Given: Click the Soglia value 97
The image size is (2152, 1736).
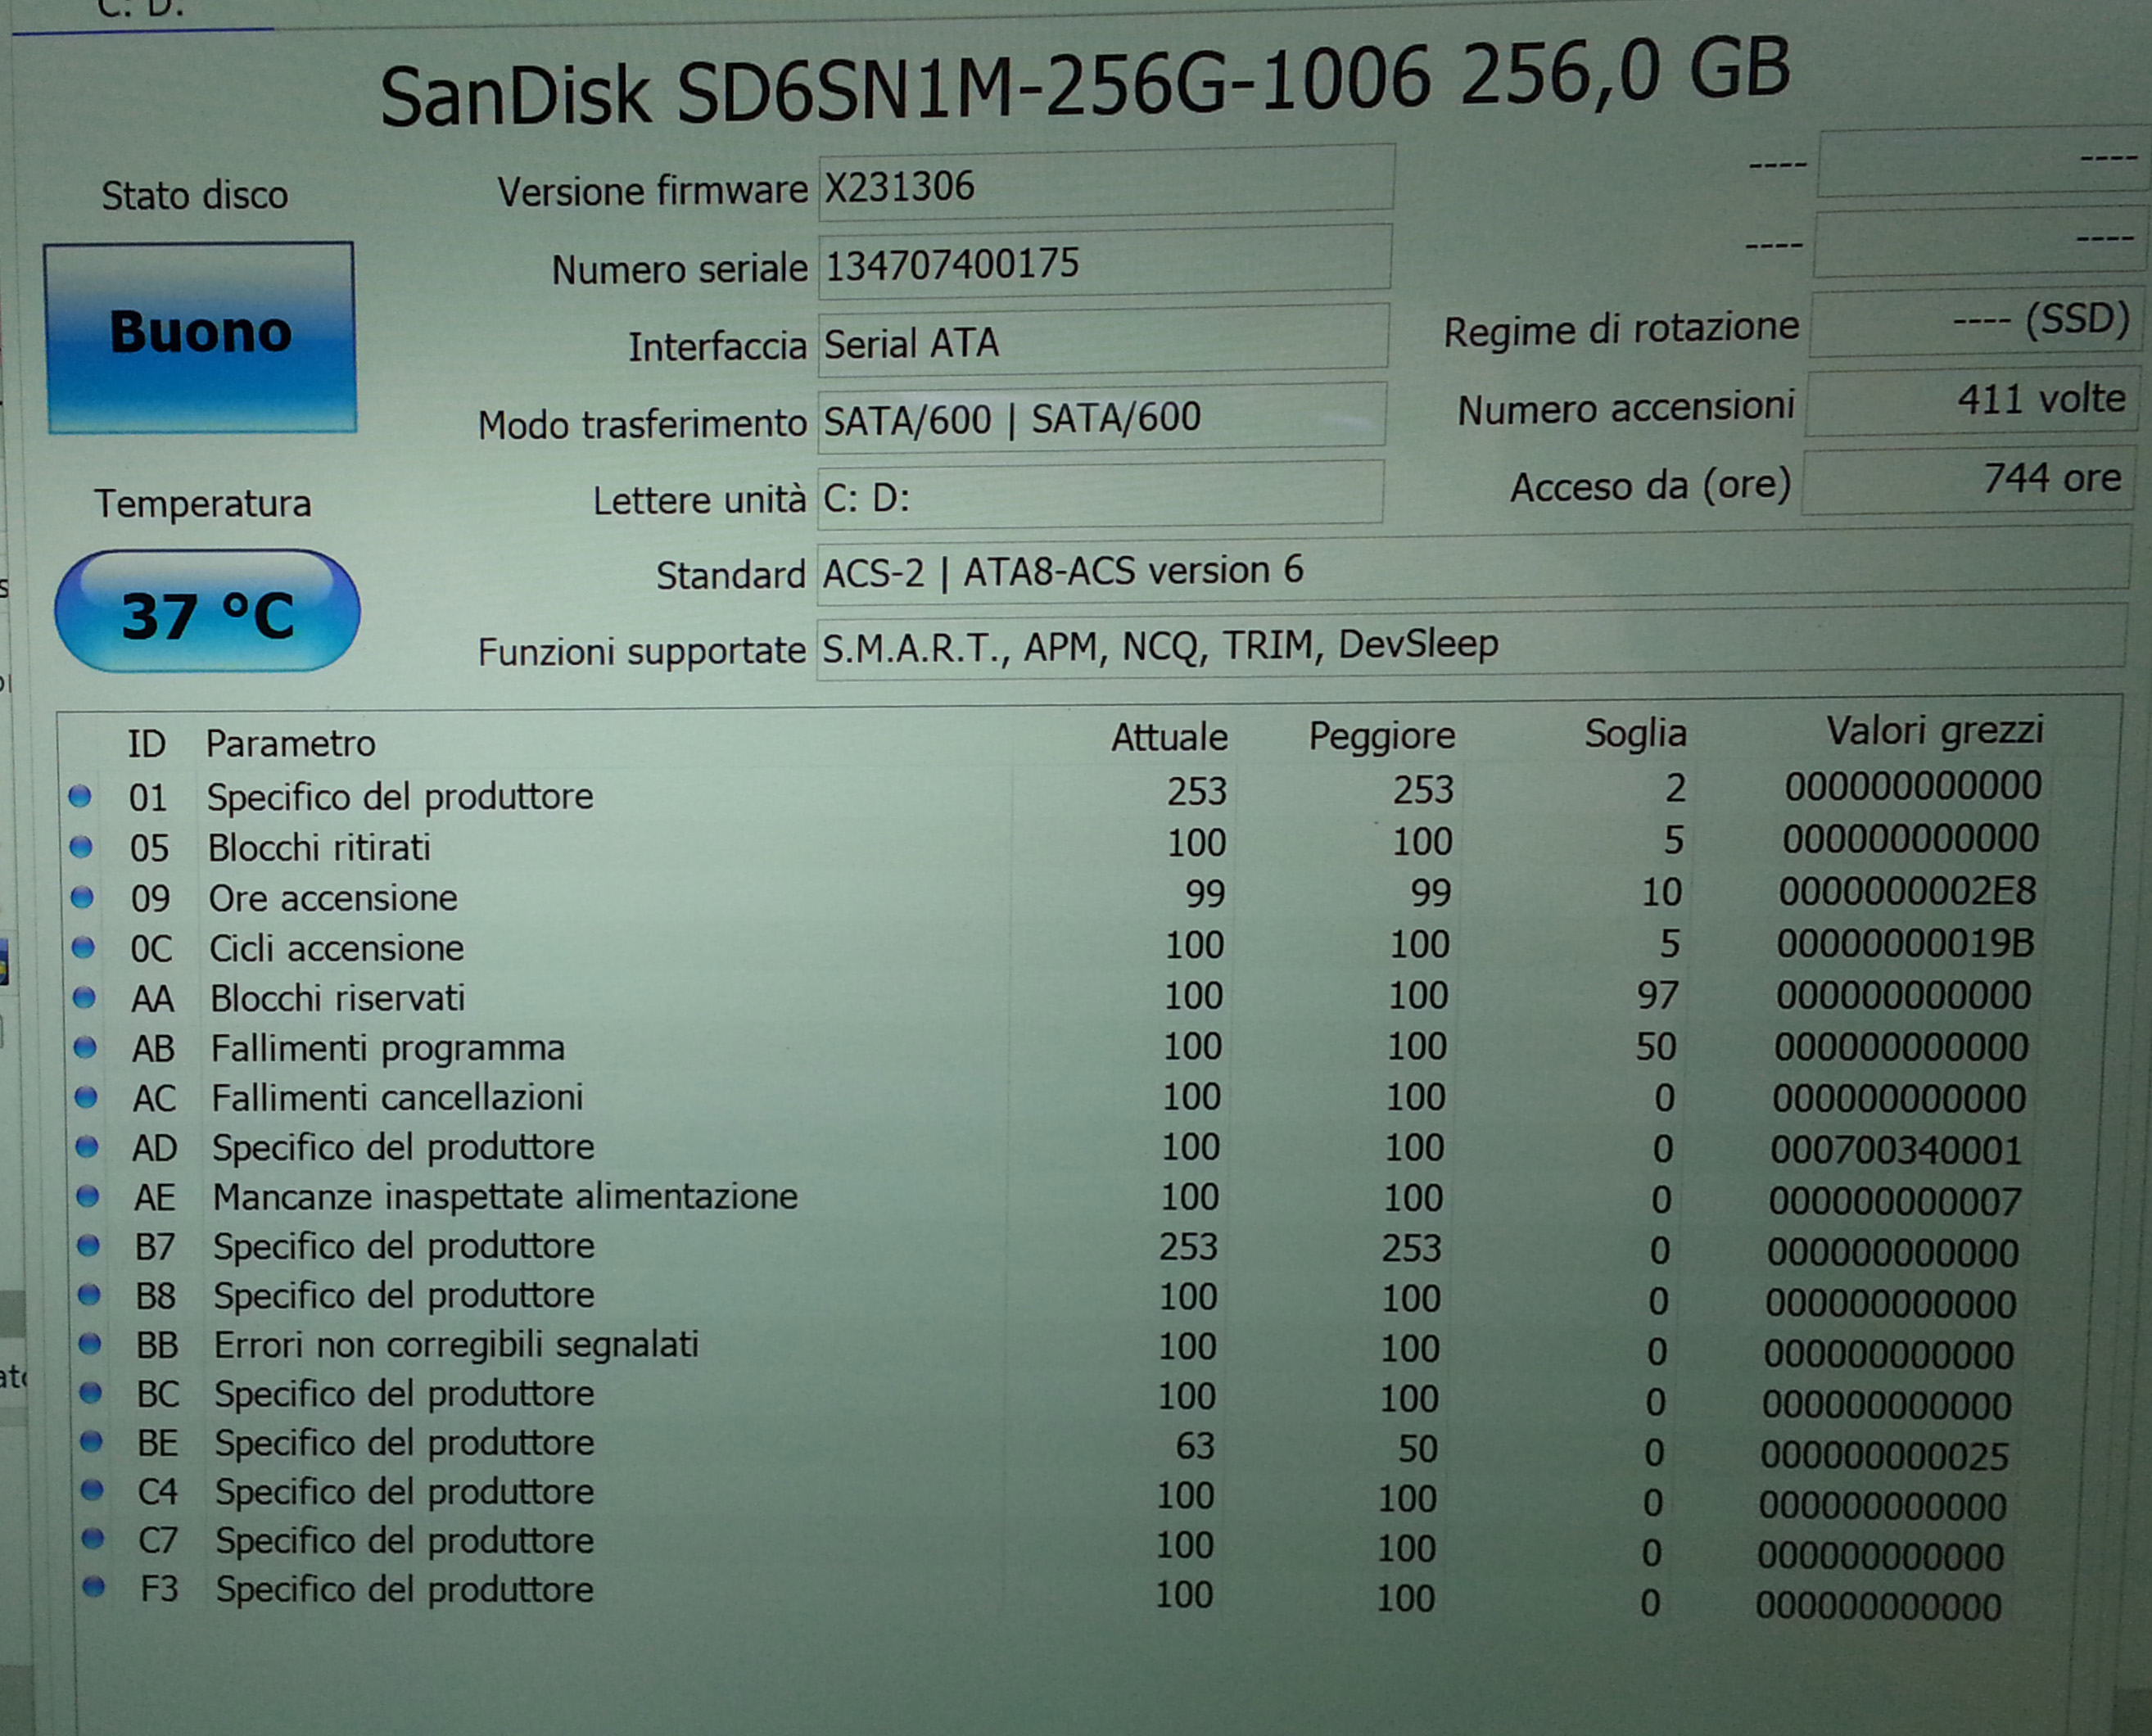Looking at the screenshot, I should (x=1657, y=995).
